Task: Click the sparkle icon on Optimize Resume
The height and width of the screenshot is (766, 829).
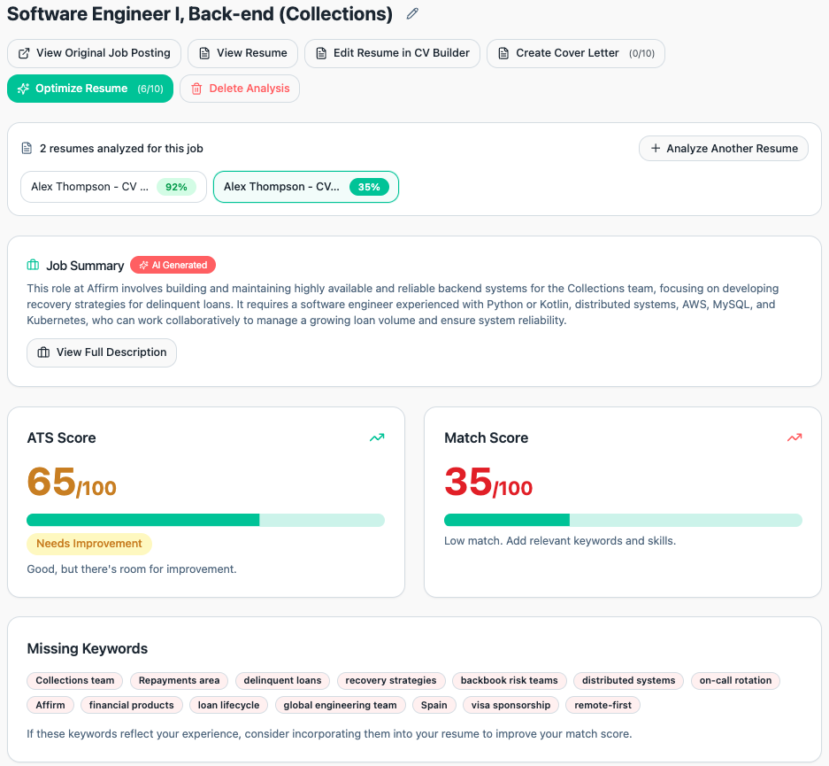Action: (22, 89)
